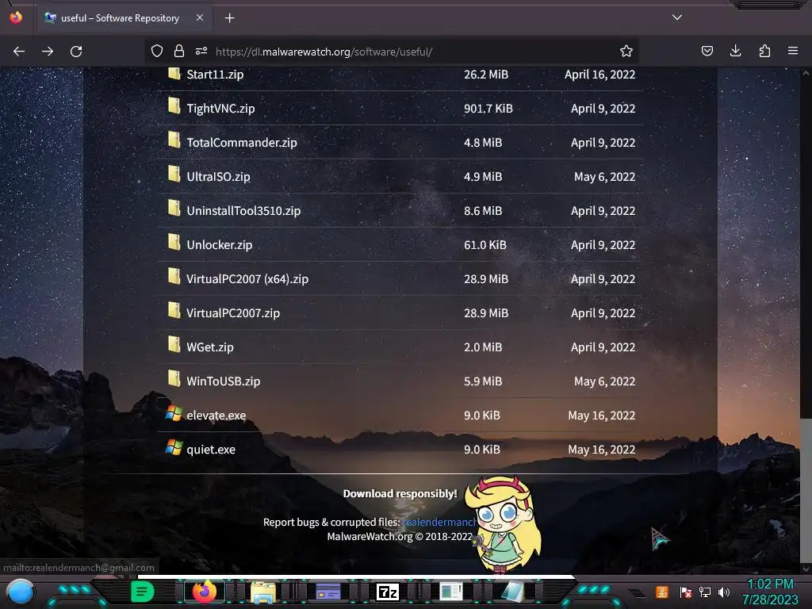This screenshot has width=812, height=609.
Task: Download Start11.zip
Action: 215,75
